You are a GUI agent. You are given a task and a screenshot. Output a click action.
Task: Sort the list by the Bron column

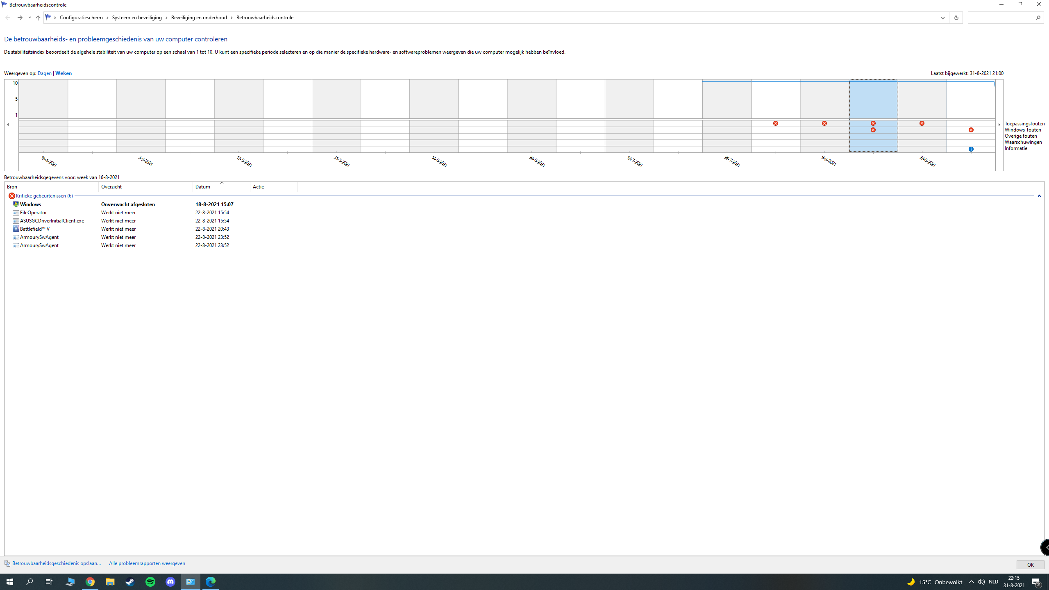[x=52, y=187]
